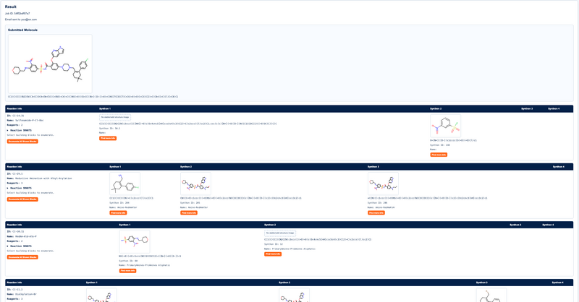Find more info for Synthon ID 206

[376, 212]
